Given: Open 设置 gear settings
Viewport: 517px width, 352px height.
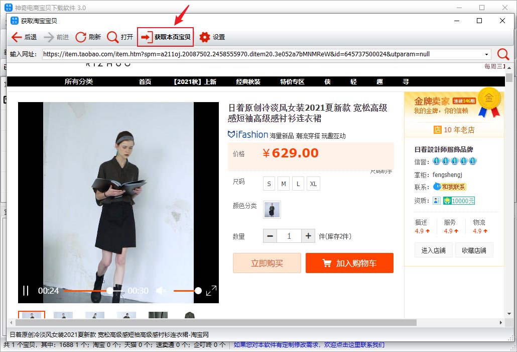Looking at the screenshot, I should click(212, 37).
